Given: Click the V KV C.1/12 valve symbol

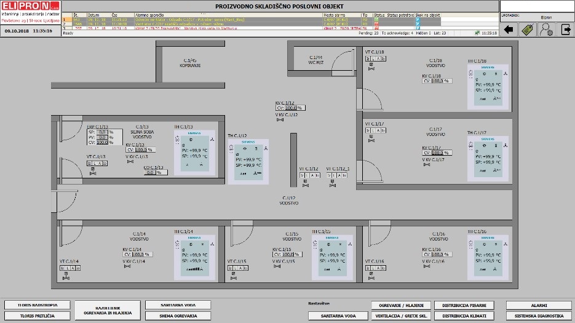Looking at the screenshot, I should pos(281,120).
